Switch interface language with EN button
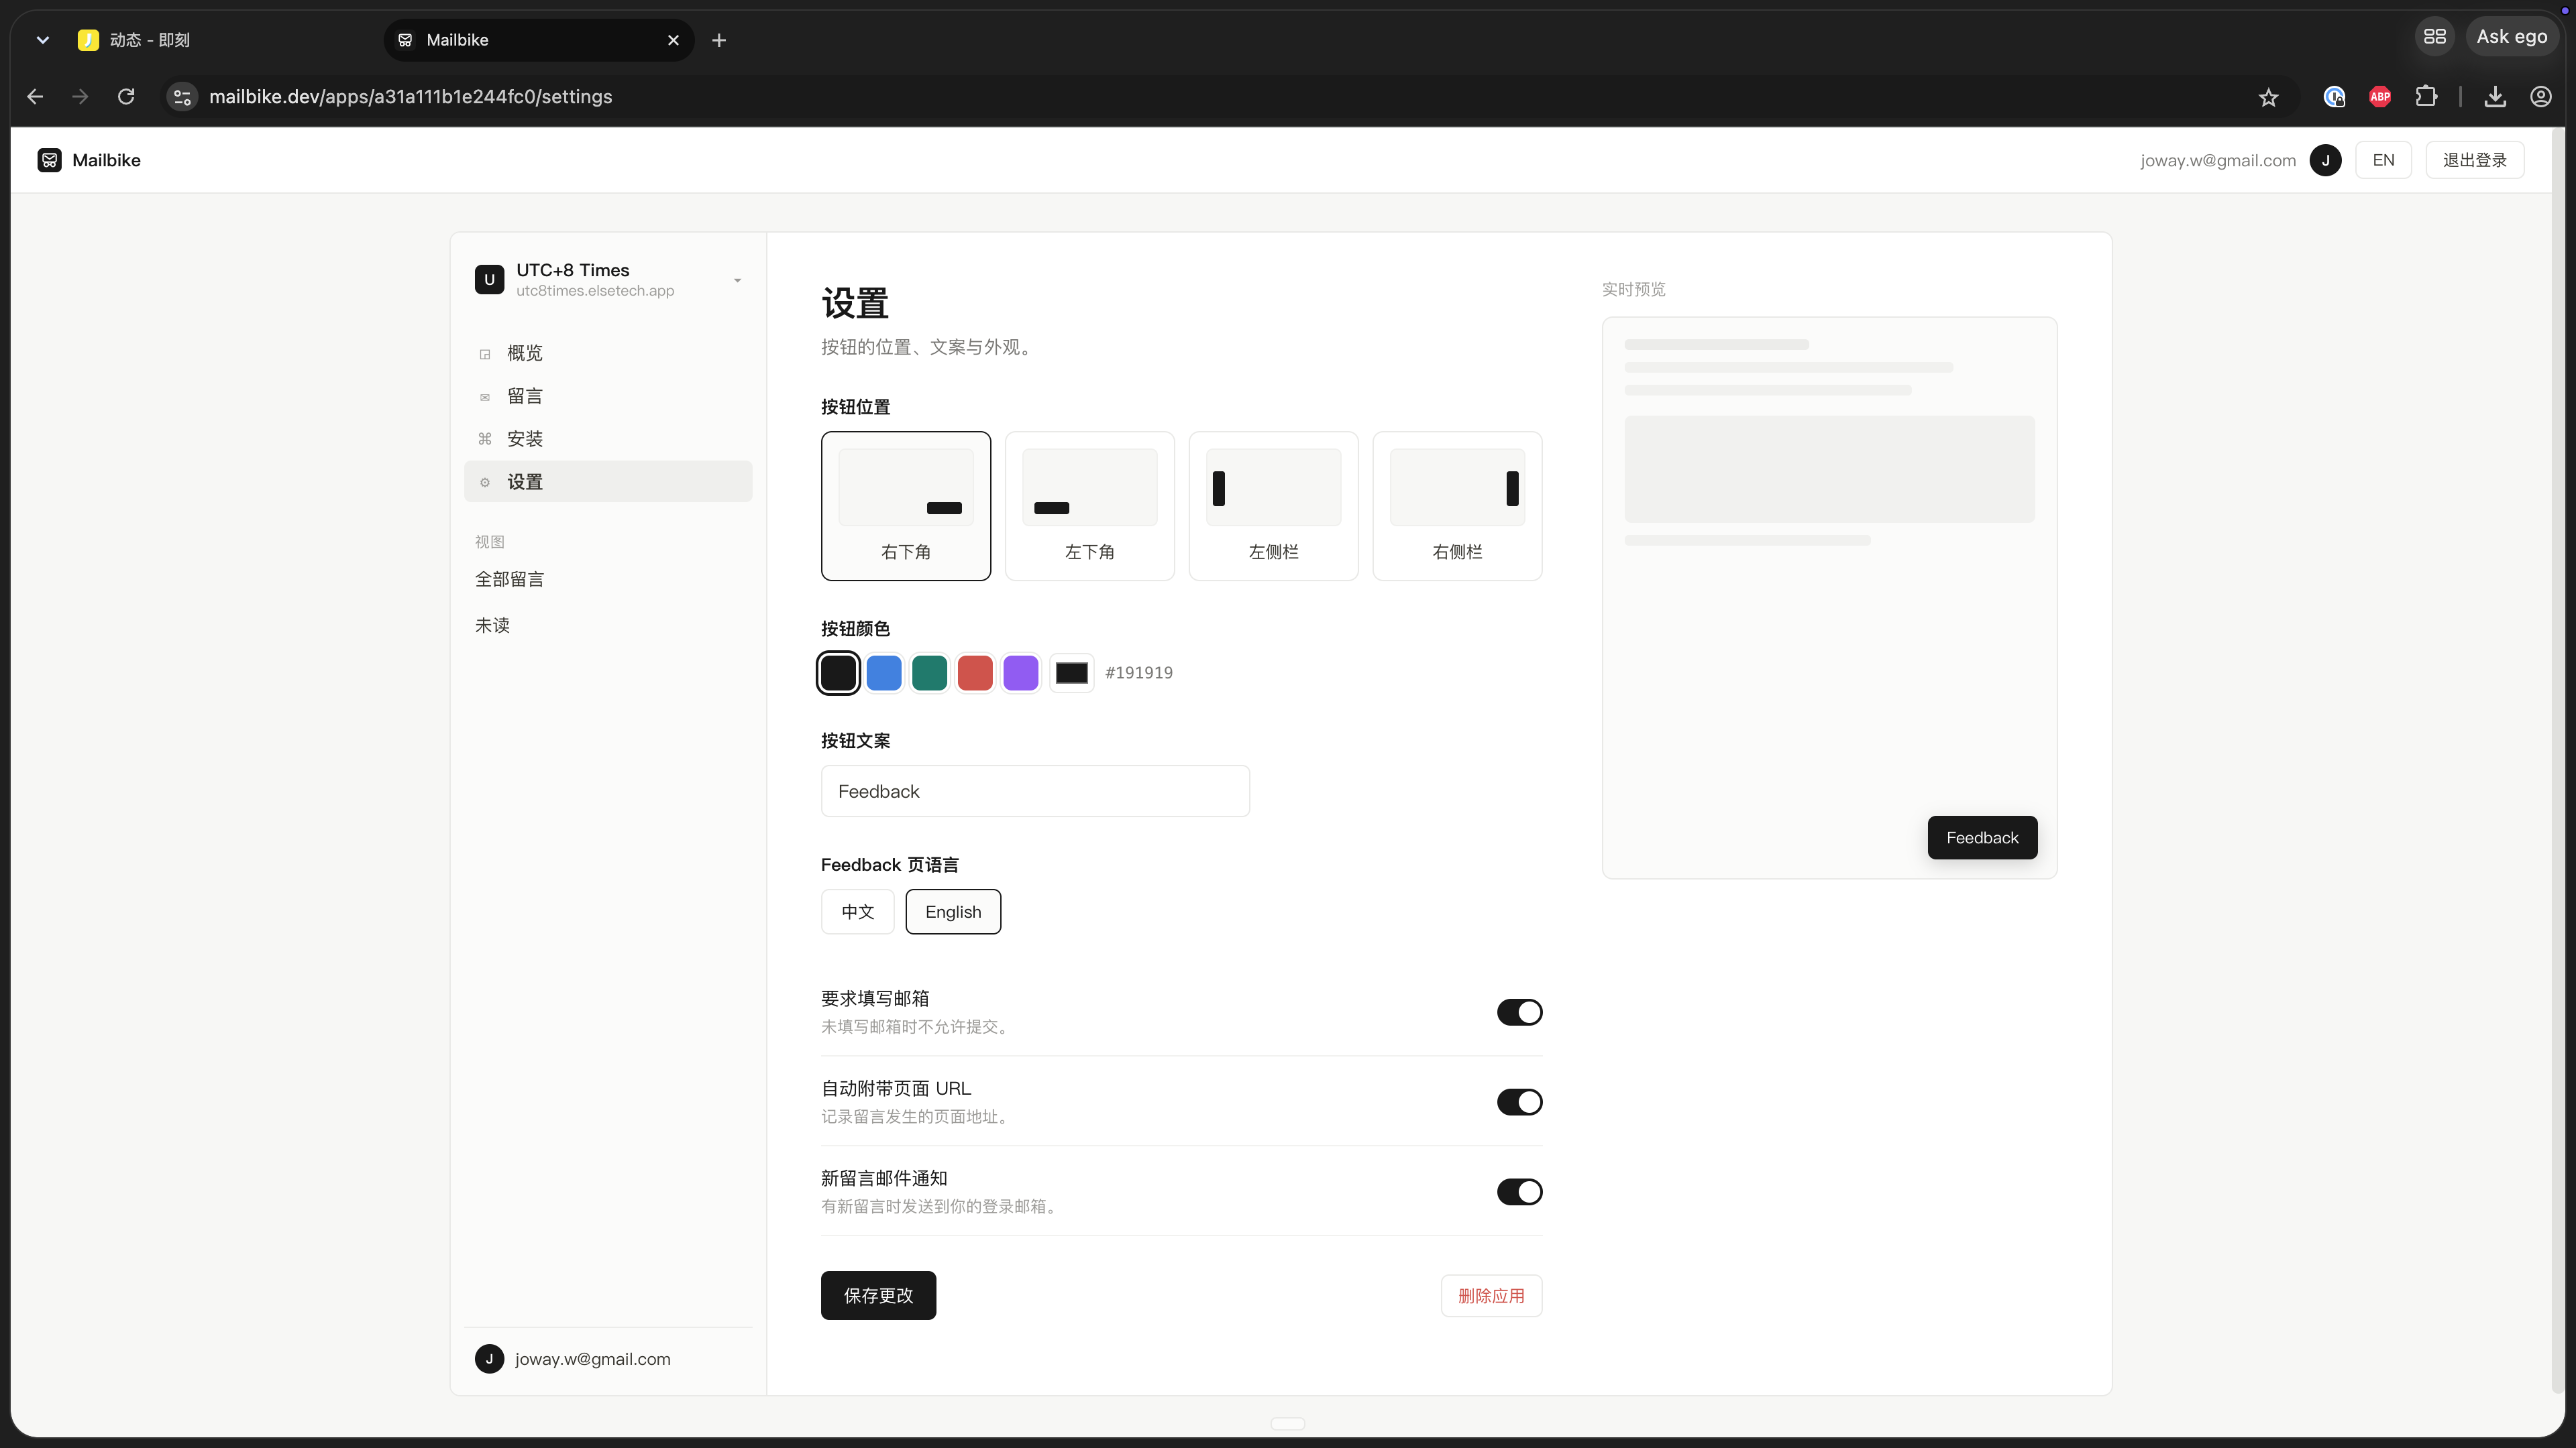Screen dimensions: 2576x1448 pos(2383,160)
